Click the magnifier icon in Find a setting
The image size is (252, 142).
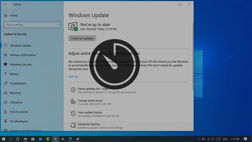(57, 25)
